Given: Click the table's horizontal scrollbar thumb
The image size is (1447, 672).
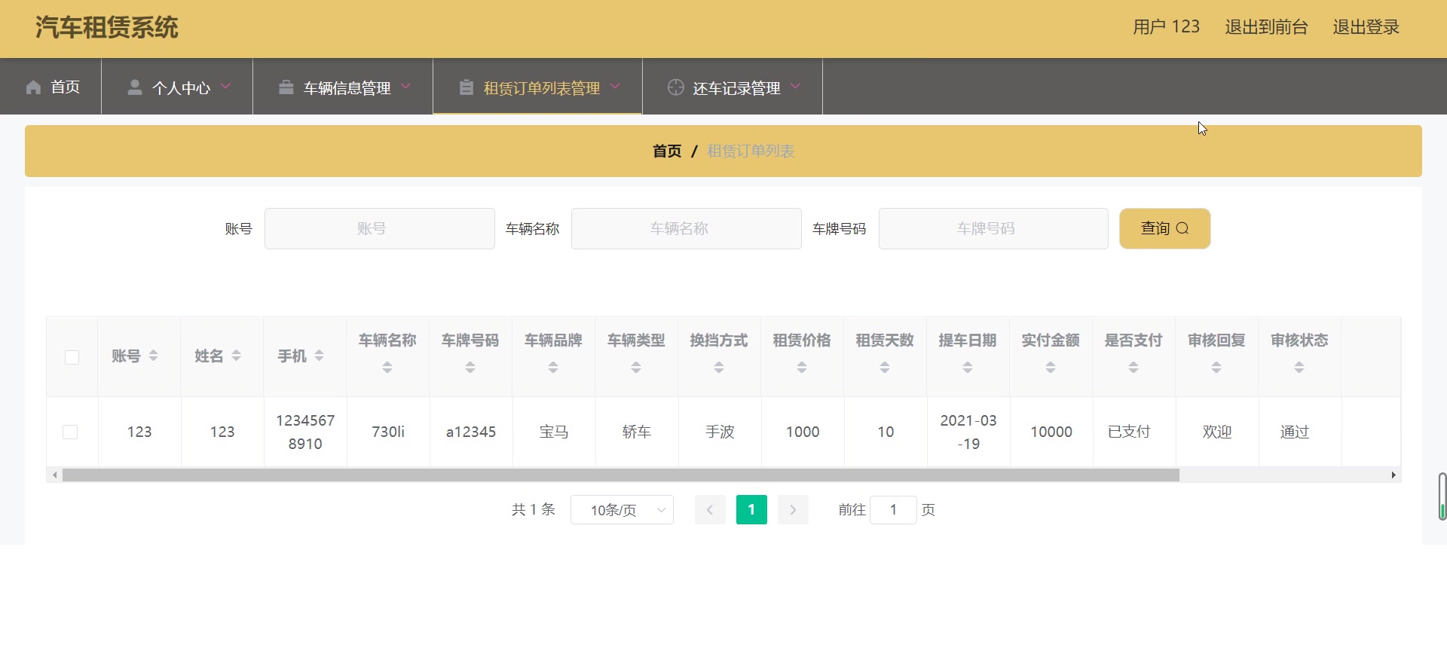Looking at the screenshot, I should (x=621, y=475).
